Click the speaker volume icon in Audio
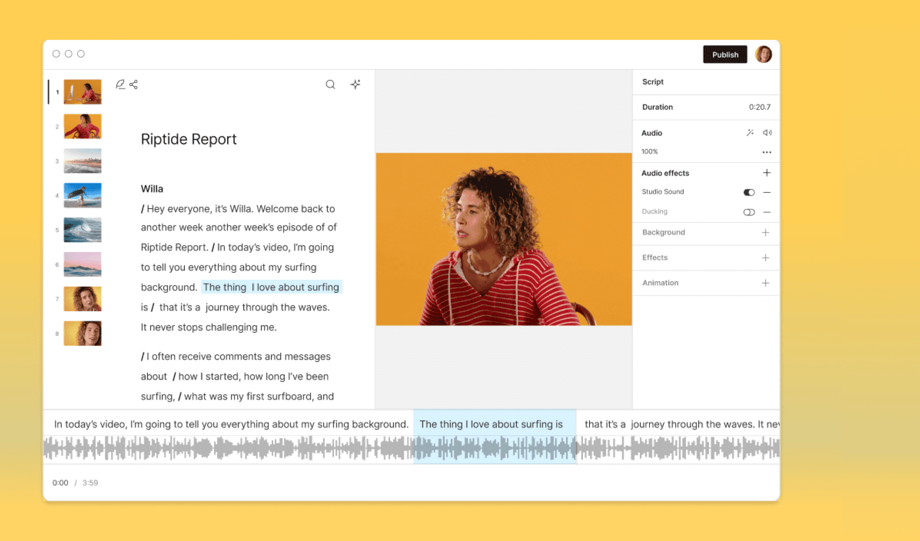 pyautogui.click(x=767, y=133)
